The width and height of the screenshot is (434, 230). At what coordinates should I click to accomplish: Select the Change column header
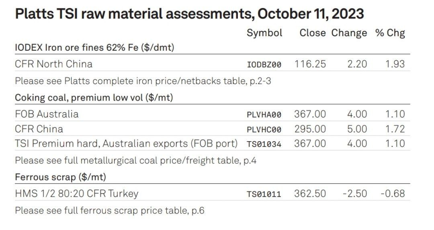349,33
